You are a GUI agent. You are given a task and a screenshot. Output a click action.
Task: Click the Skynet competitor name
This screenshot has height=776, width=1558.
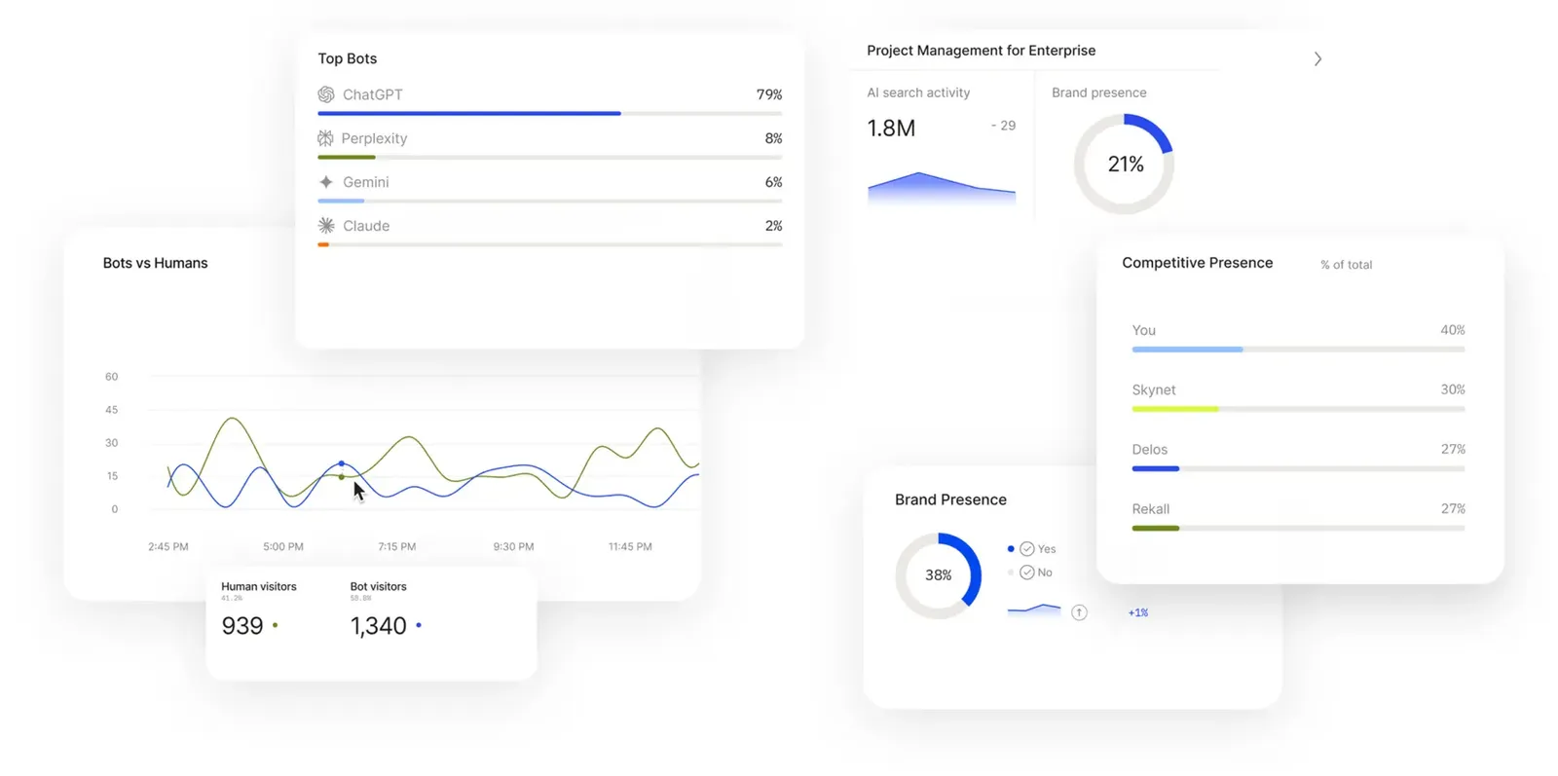point(1154,389)
